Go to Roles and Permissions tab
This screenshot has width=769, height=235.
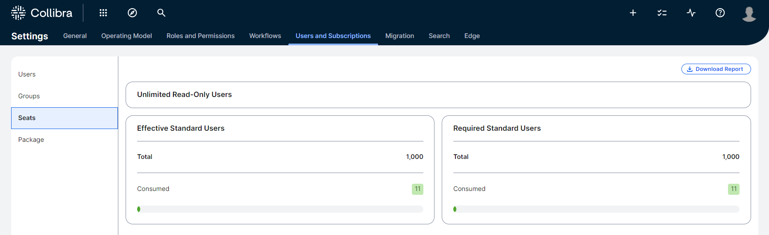point(200,36)
